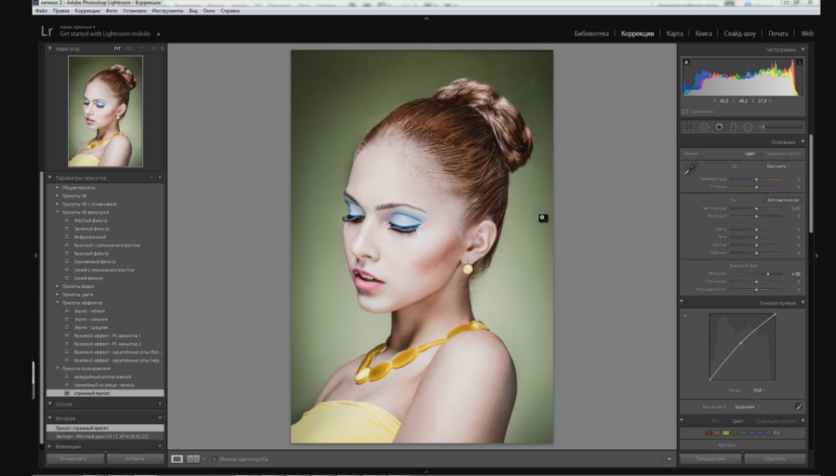Toggle Мягкая цветопроба soft proofing checkbox
This screenshot has height=476, width=836.
tap(215, 459)
